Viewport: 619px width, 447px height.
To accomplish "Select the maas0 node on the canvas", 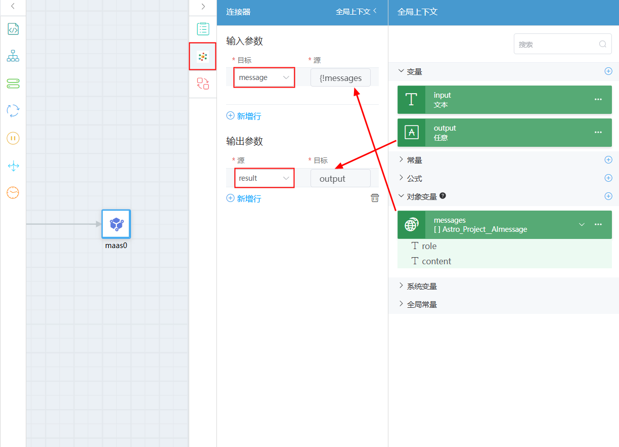I will (x=116, y=224).
